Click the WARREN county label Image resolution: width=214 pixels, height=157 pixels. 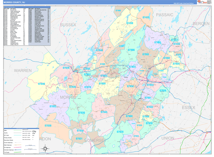(23, 71)
